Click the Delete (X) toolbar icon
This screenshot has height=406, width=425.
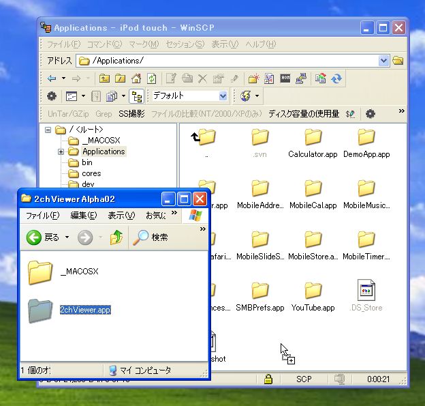(202, 78)
